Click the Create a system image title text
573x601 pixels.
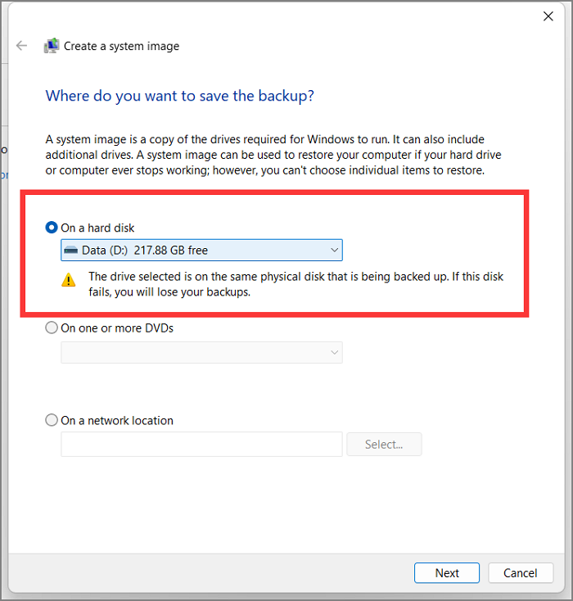[121, 46]
